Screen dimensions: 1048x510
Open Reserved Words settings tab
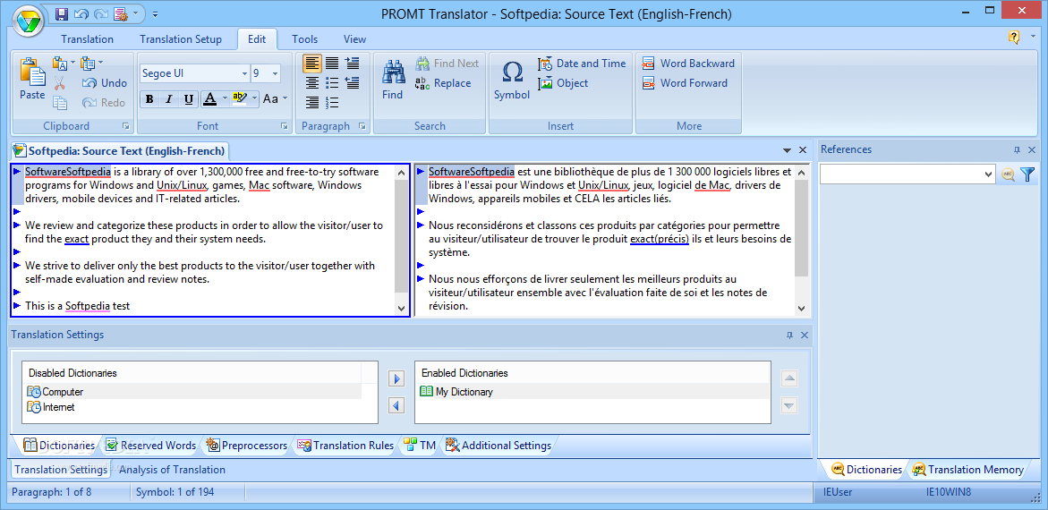pos(151,446)
